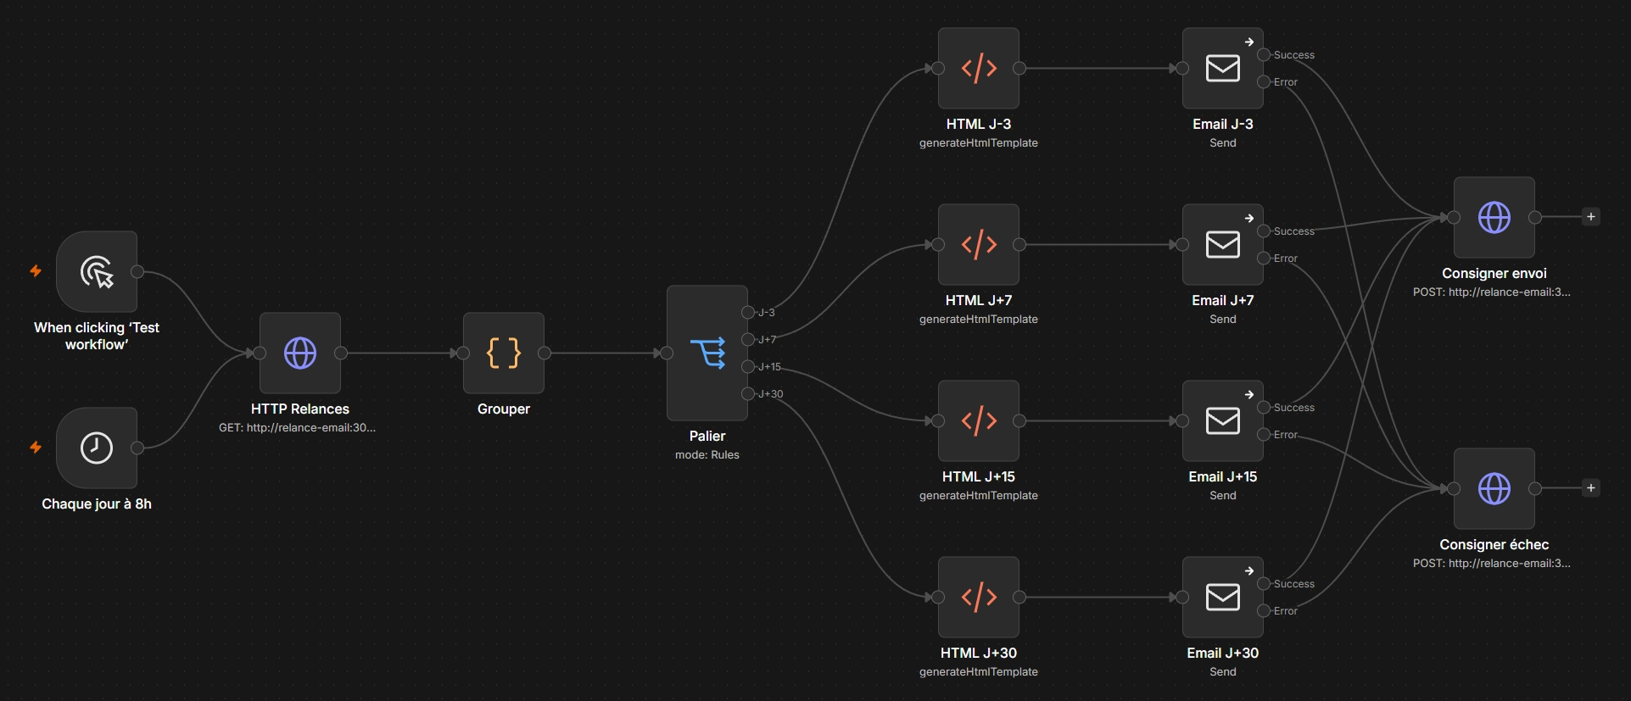Click the Error output of Email J+7
Image resolution: width=1631 pixels, height=701 pixels.
pos(1264,258)
